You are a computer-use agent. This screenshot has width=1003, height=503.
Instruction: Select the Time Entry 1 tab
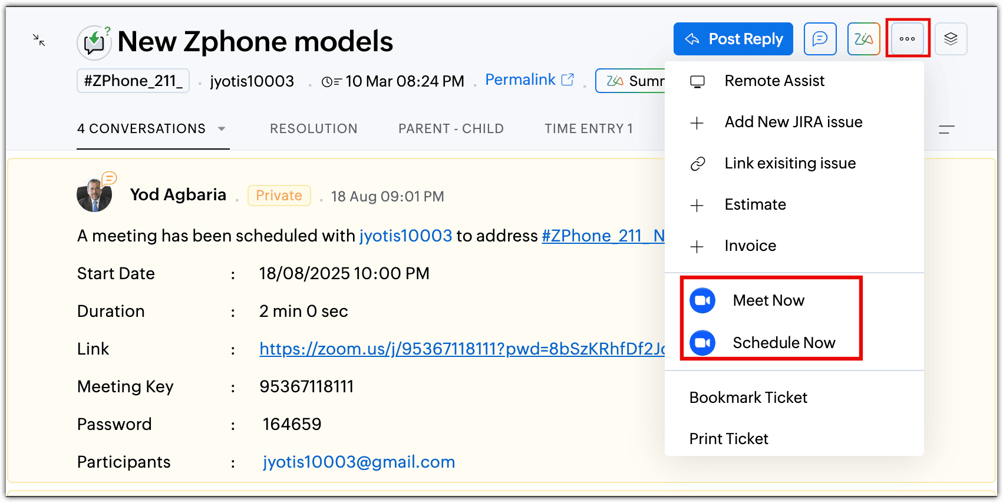click(x=588, y=128)
